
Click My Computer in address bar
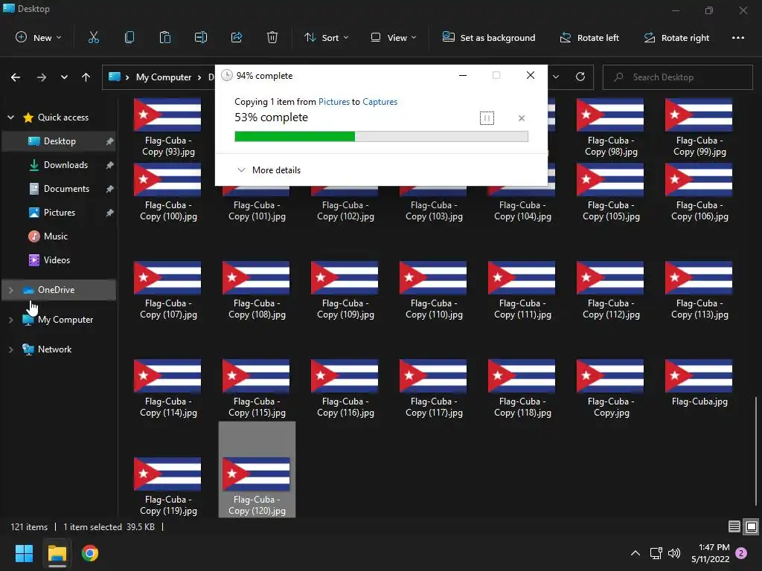(x=164, y=77)
